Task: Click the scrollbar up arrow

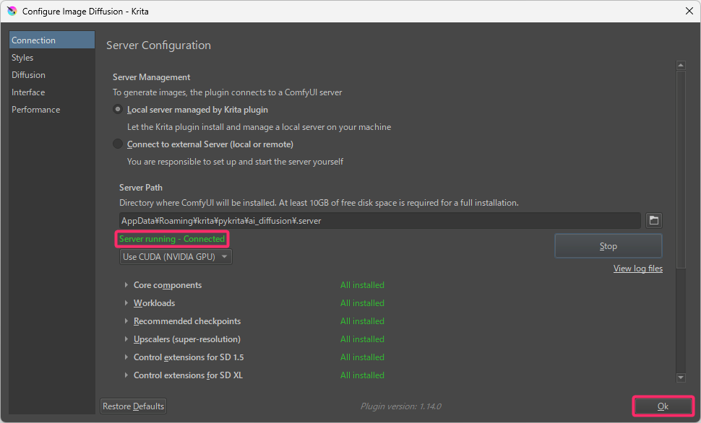Action: (681, 65)
